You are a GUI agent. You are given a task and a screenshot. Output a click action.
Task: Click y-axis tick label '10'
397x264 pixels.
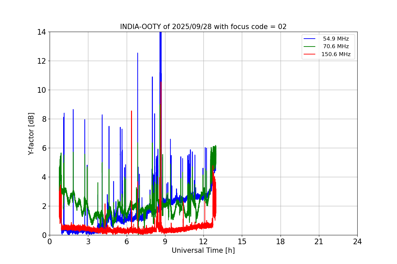click(42, 90)
